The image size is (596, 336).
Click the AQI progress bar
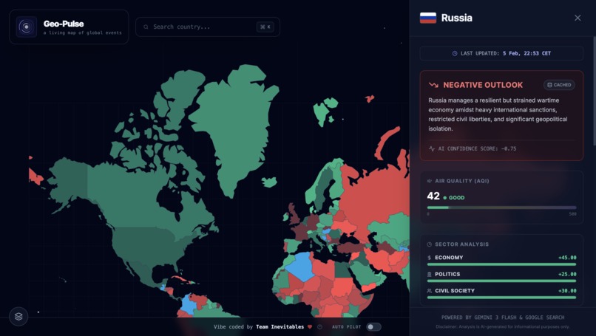[x=502, y=208]
